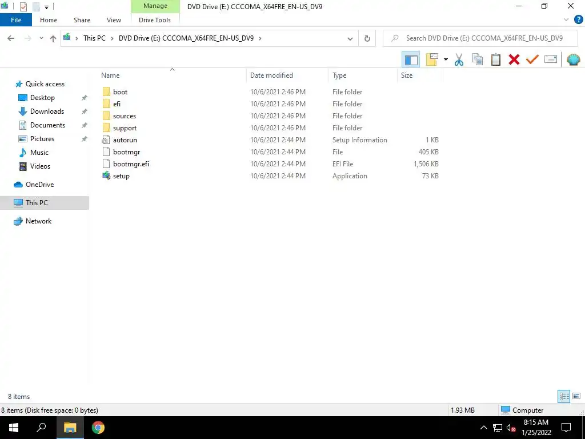
Task: Open the Windows Start menu
Action: point(14,428)
